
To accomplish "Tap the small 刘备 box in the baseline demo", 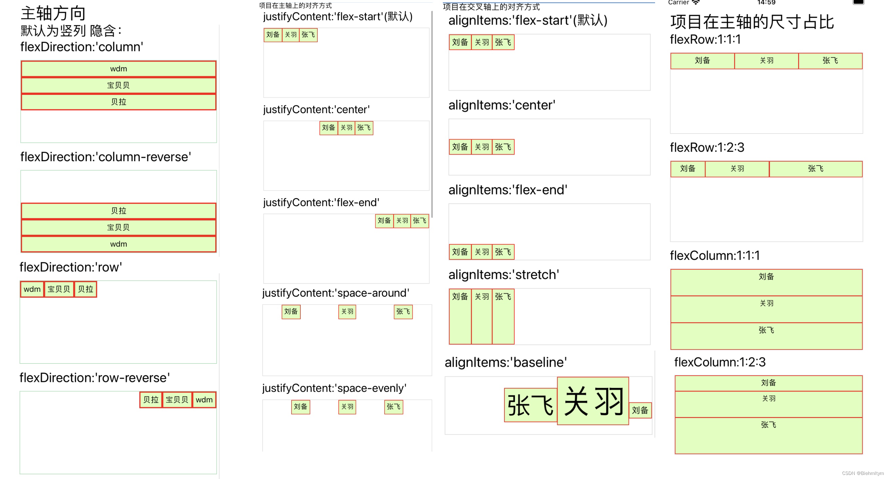I will tap(640, 410).
